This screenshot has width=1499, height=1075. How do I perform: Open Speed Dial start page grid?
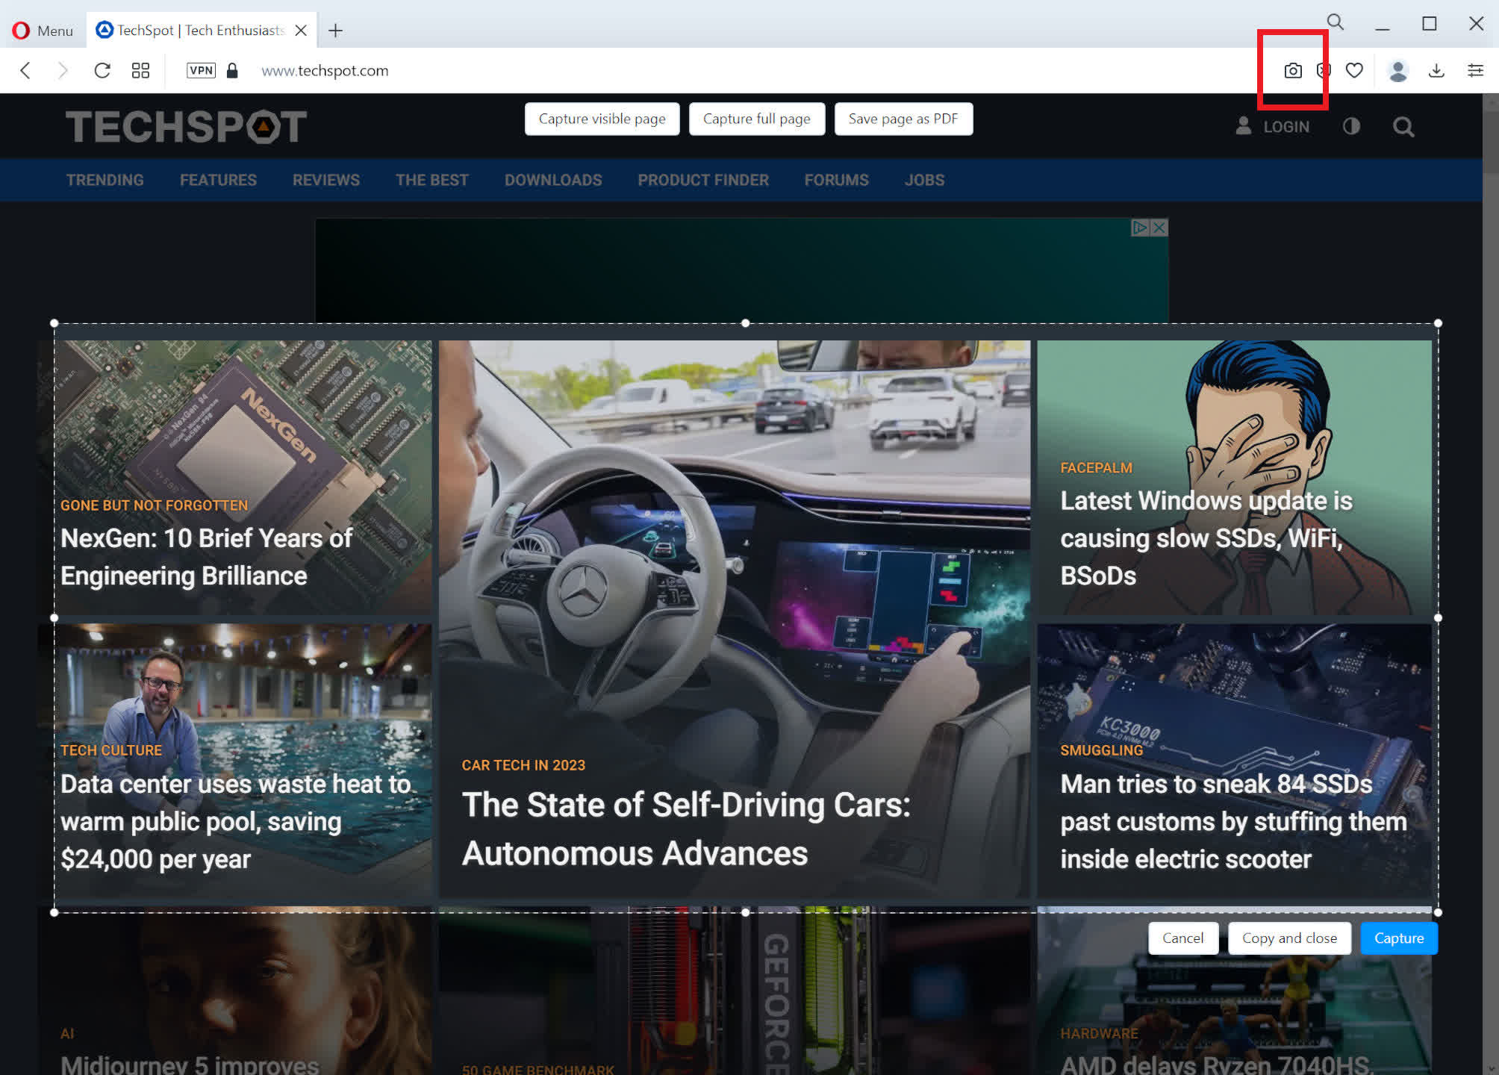tap(140, 70)
